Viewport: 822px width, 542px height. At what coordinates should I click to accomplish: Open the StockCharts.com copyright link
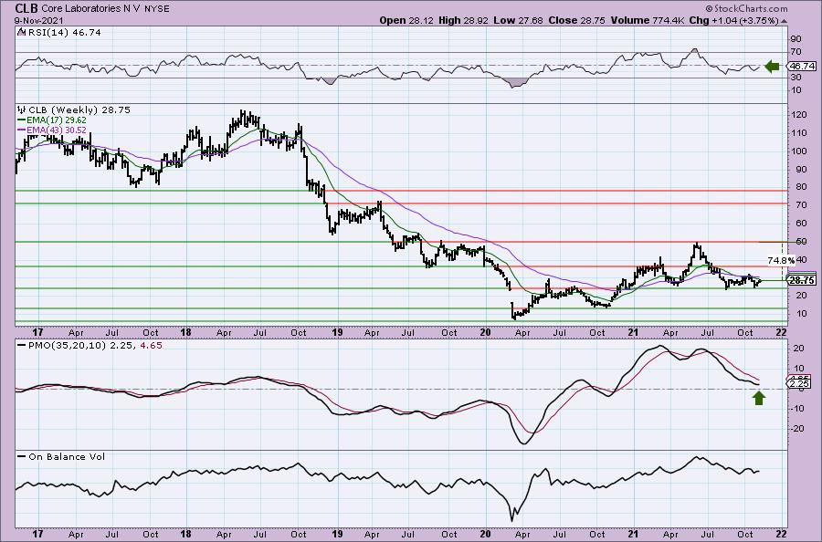[x=746, y=8]
